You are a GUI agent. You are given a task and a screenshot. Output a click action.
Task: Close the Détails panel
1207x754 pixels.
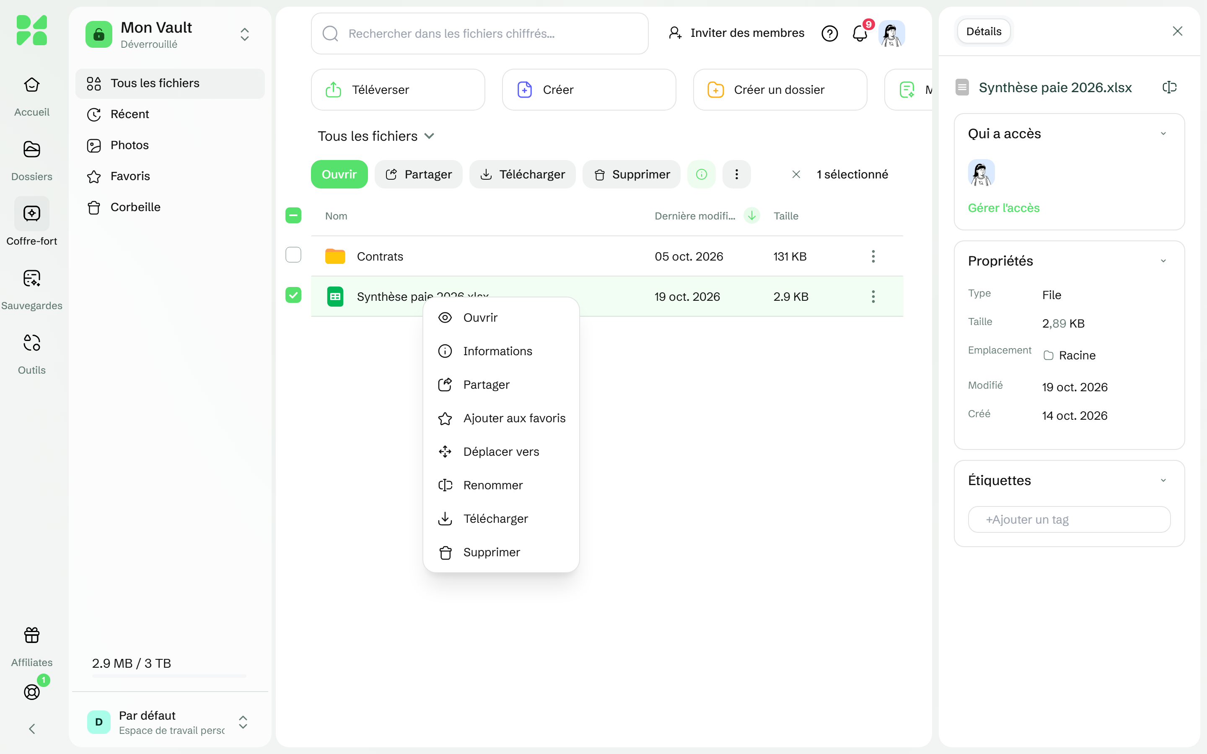(1177, 31)
